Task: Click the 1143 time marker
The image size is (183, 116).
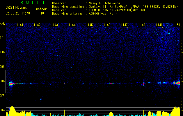Action: (54, 25)
